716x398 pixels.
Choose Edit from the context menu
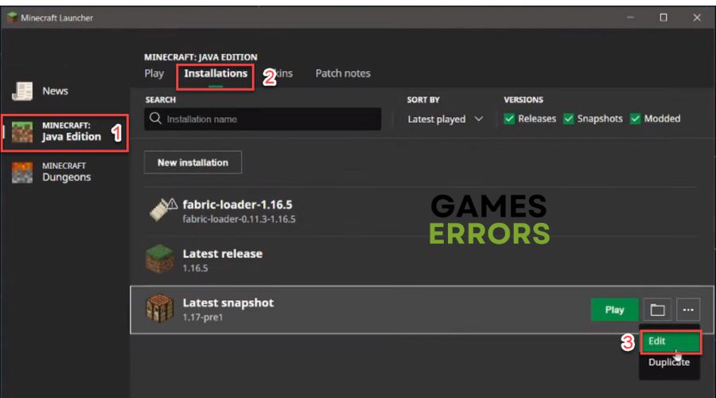(670, 341)
